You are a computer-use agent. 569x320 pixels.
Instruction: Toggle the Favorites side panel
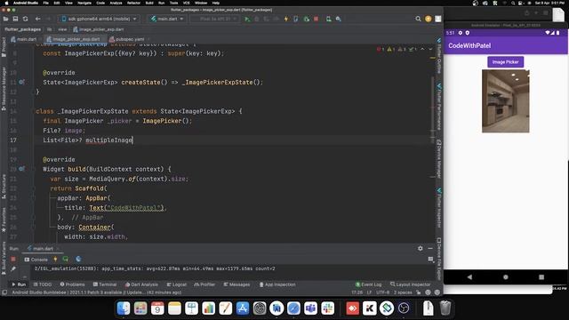pos(4,220)
